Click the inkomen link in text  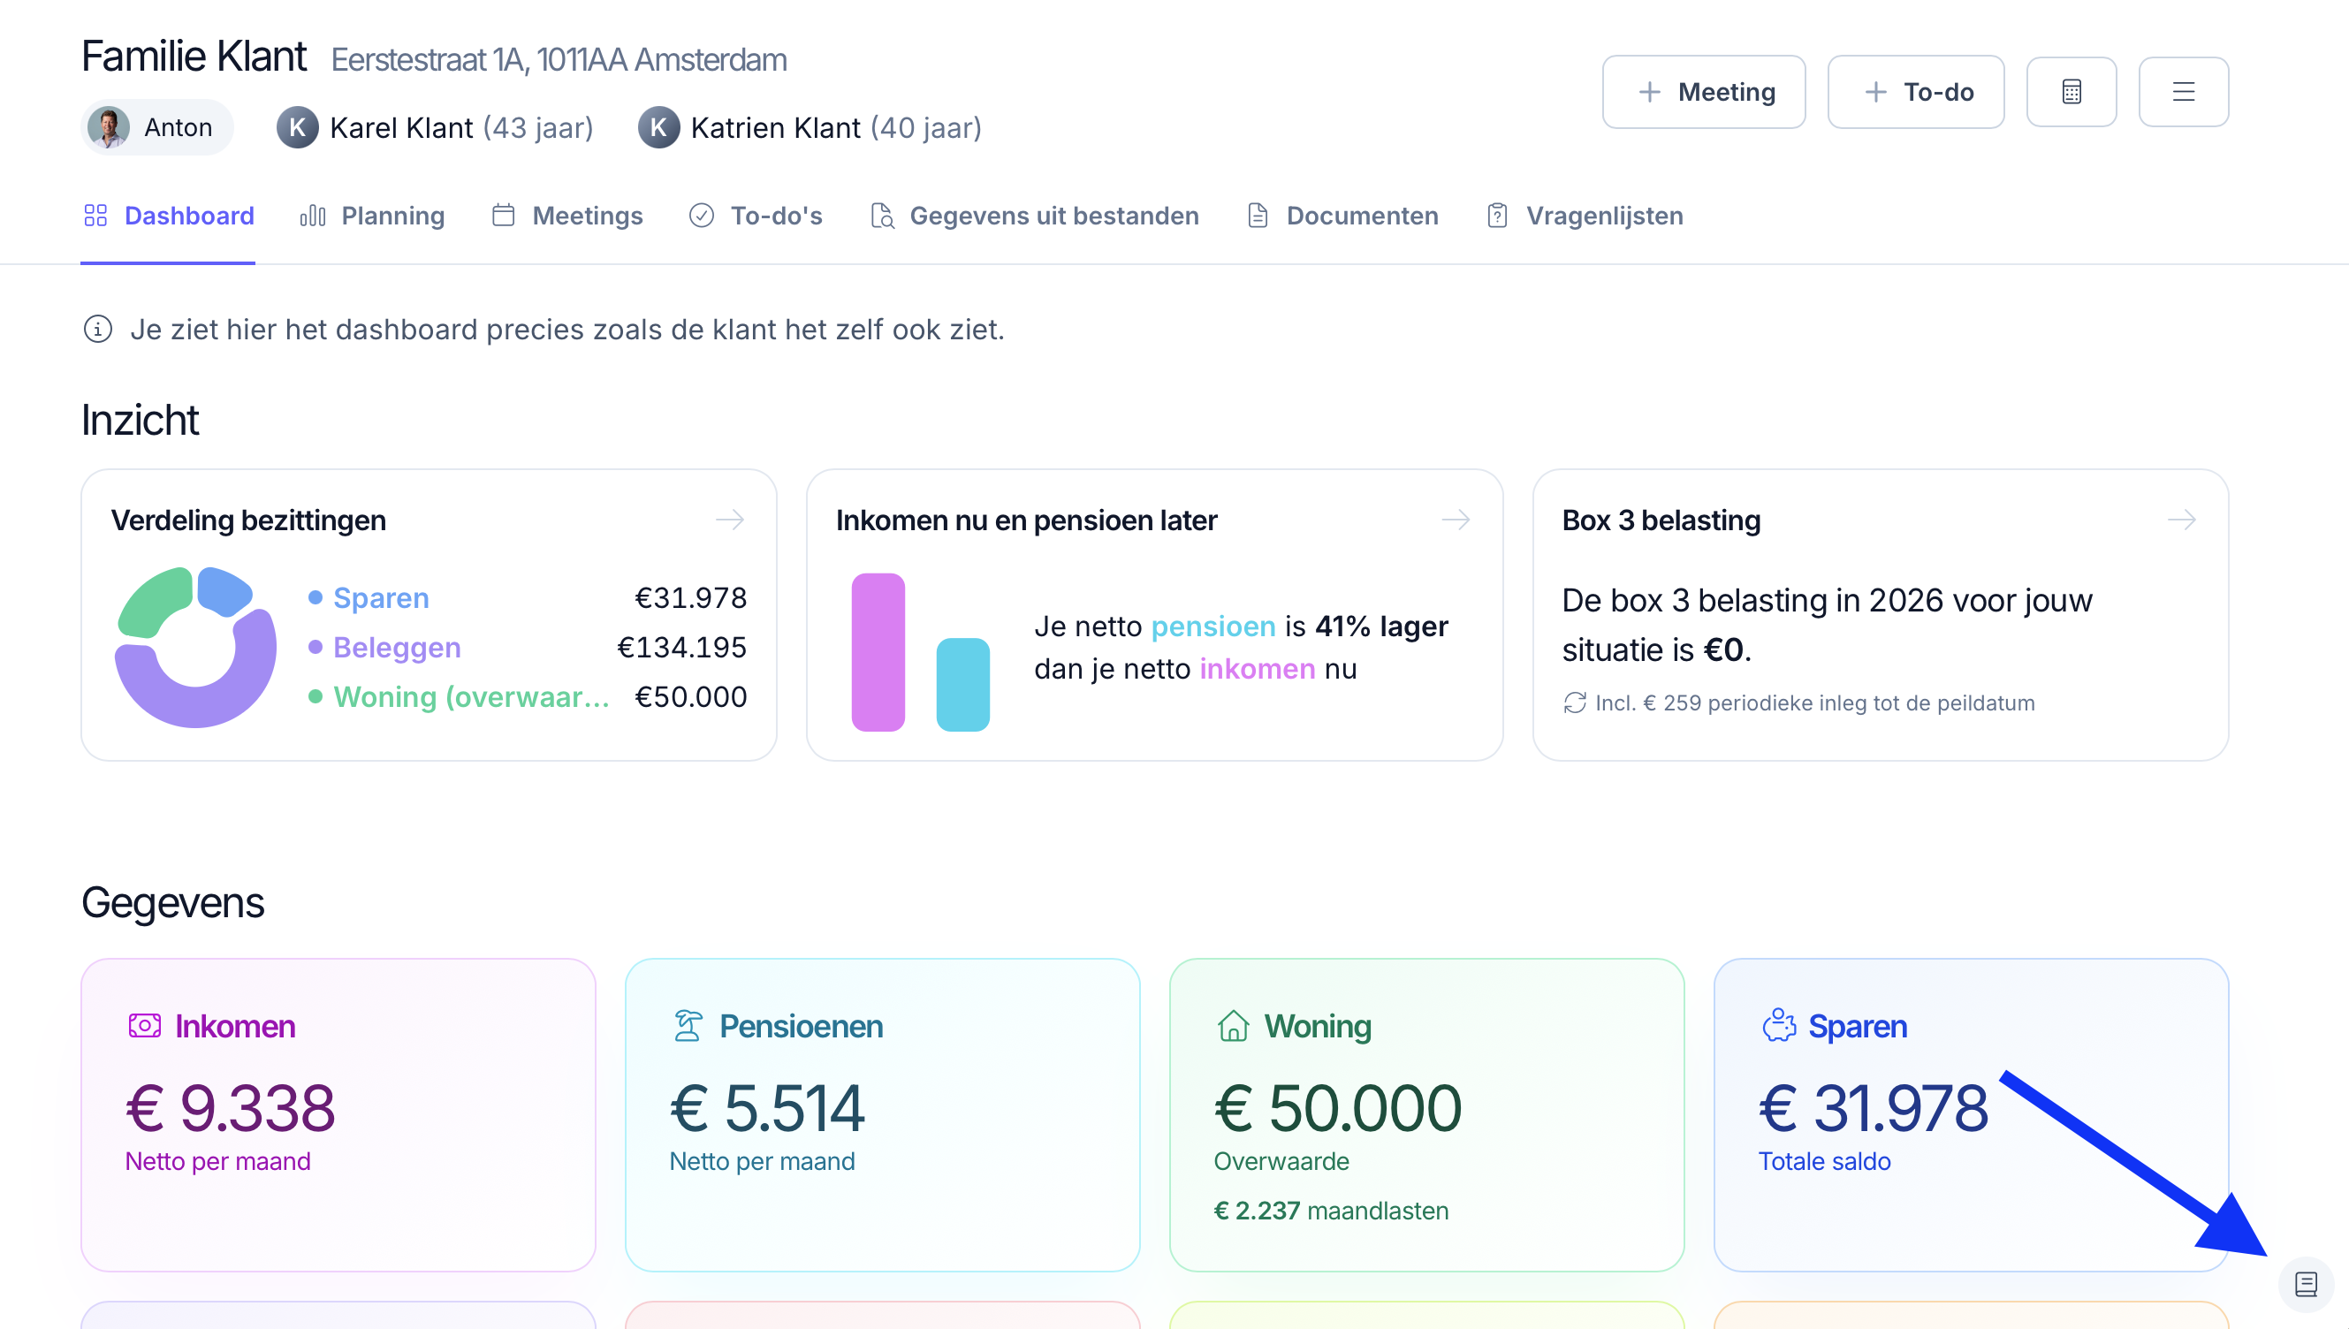(x=1257, y=668)
